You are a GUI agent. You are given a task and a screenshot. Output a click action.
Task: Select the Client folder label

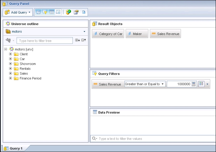click(x=24, y=54)
